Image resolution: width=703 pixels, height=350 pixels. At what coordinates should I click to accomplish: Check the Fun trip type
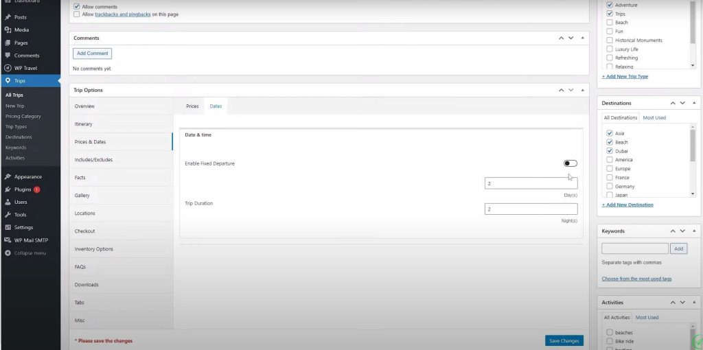610,32
